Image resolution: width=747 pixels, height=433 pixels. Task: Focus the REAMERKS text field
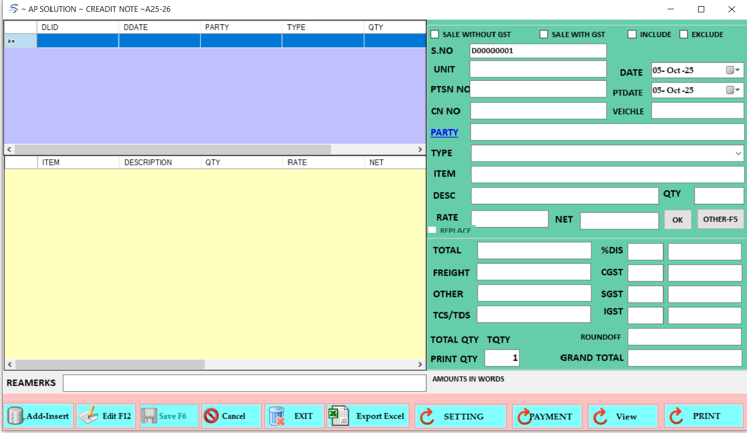[x=244, y=383]
